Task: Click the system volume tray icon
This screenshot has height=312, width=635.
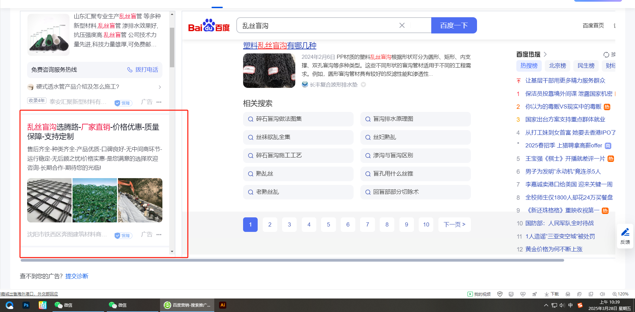Action: click(x=562, y=305)
